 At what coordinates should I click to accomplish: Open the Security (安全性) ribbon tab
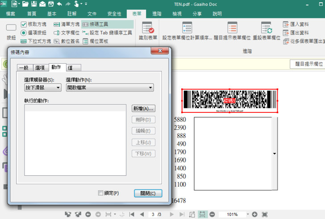coord(114,14)
